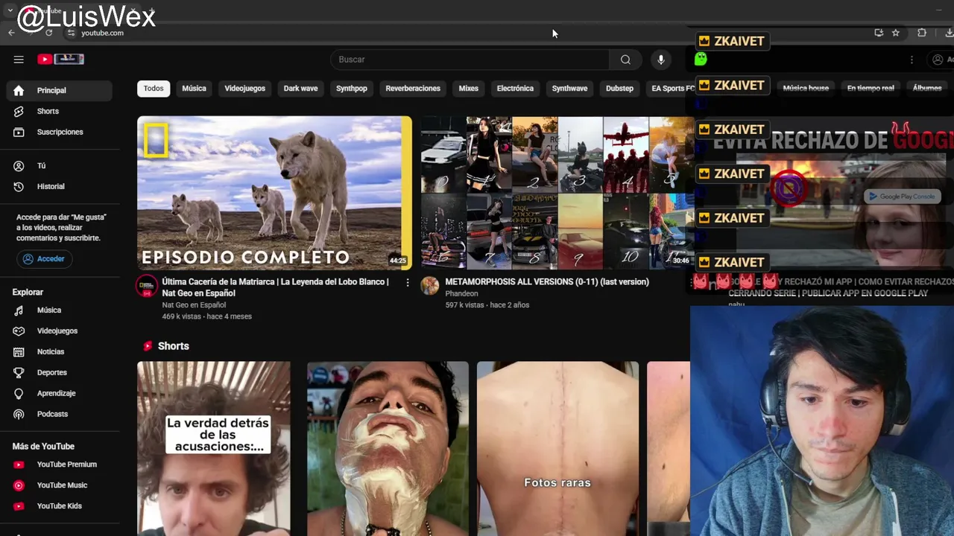Image resolution: width=954 pixels, height=536 pixels.
Task: Click the YouTube logo
Action: pyautogui.click(x=61, y=59)
